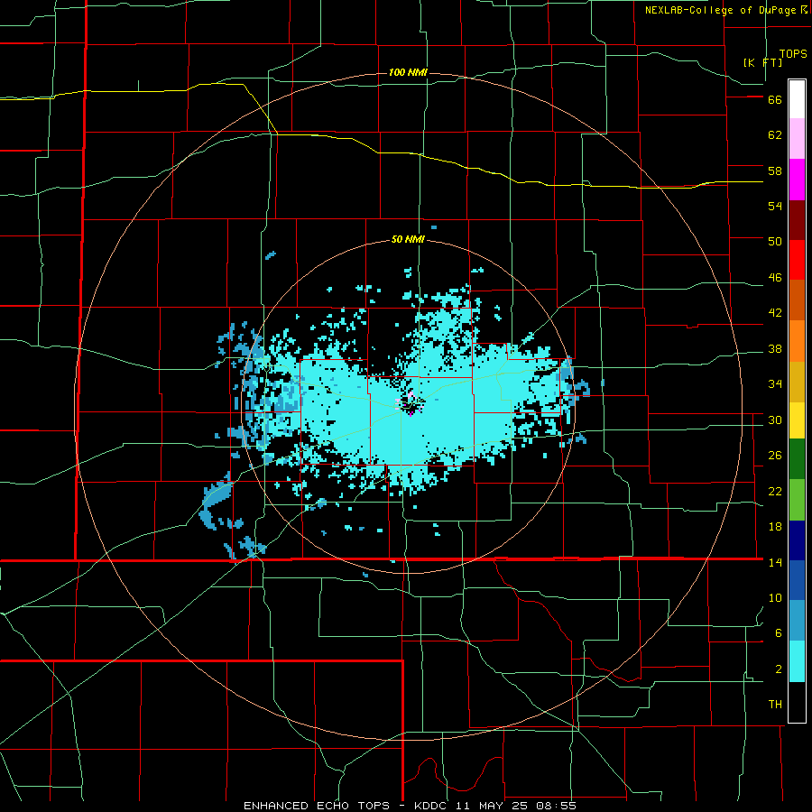
Task: Click the TH threshold label
Action: coord(775,705)
